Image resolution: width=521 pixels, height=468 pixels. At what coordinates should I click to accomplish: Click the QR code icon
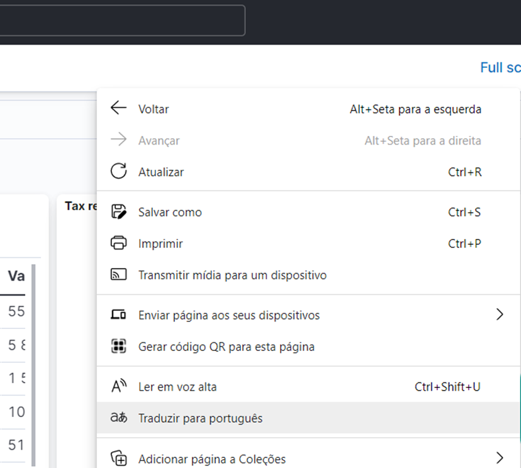(x=119, y=346)
